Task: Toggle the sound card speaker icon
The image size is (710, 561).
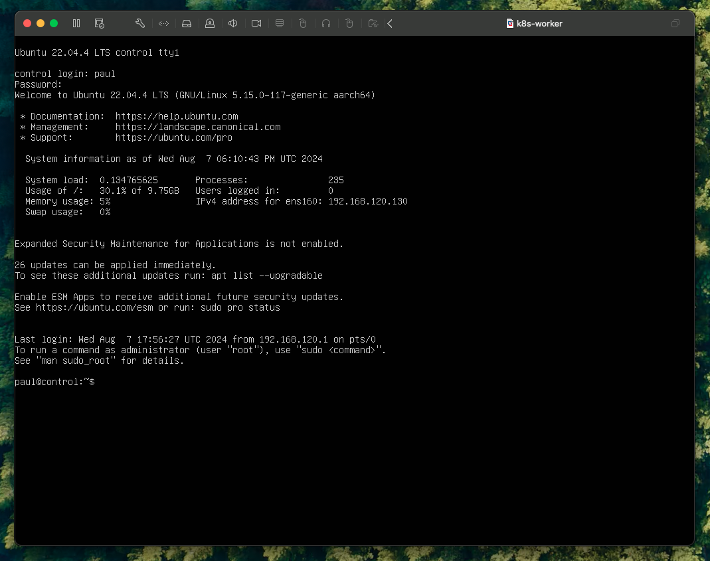Action: 233,23
